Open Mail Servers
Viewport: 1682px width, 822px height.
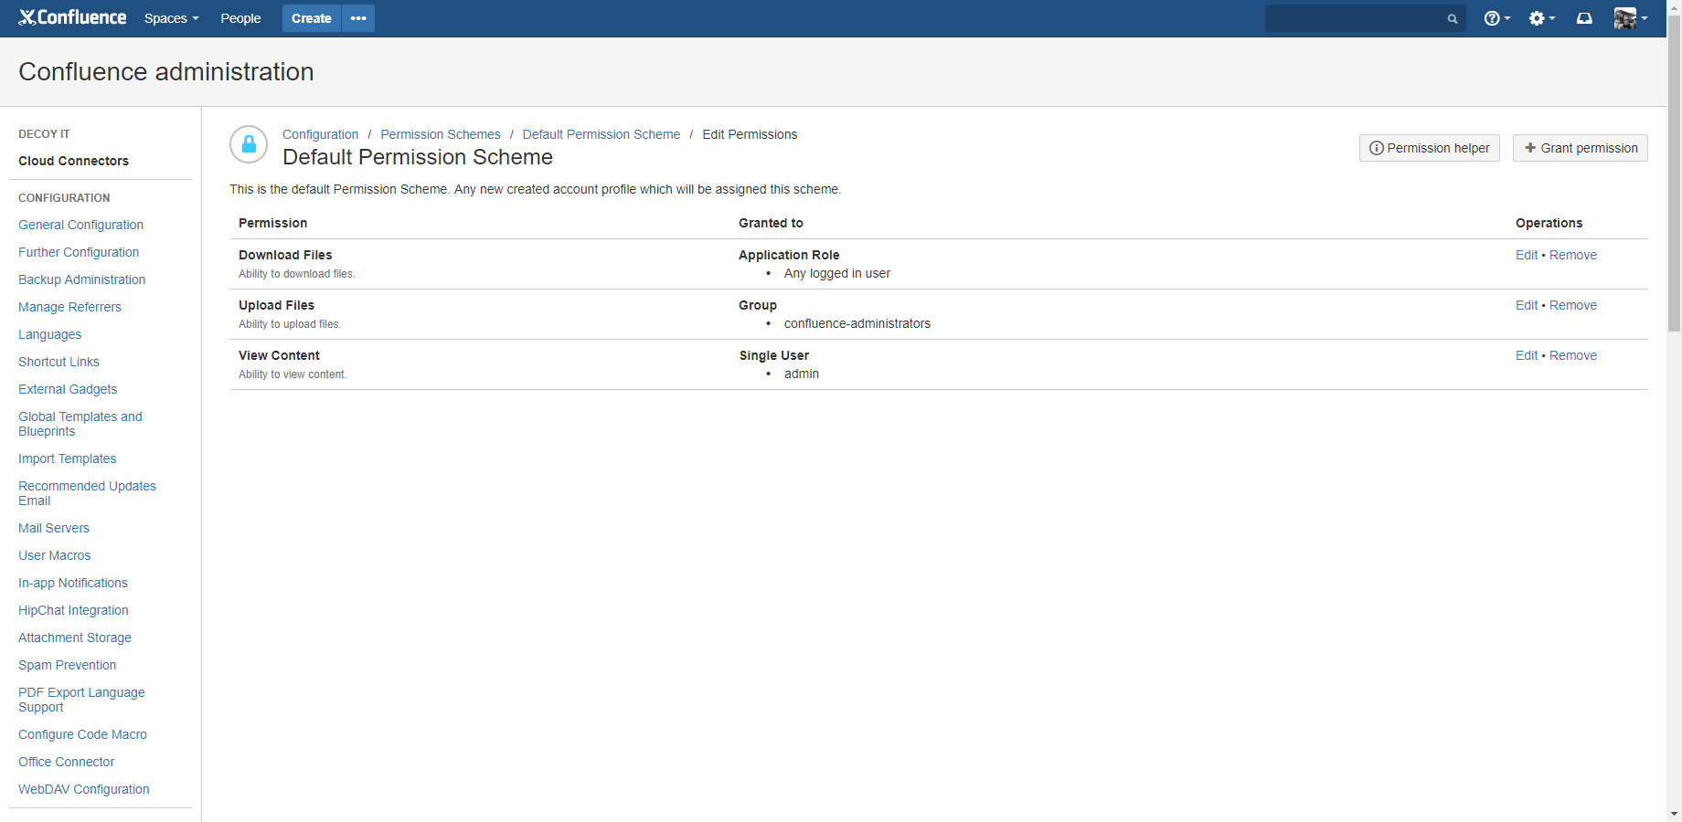click(53, 528)
